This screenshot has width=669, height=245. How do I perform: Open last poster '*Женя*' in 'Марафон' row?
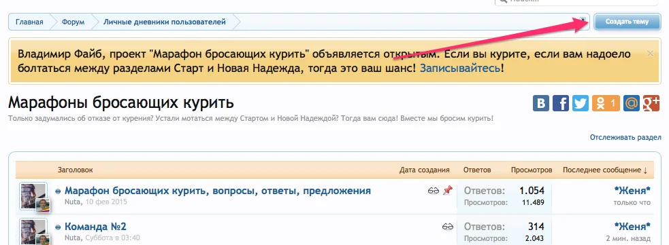(x=632, y=190)
